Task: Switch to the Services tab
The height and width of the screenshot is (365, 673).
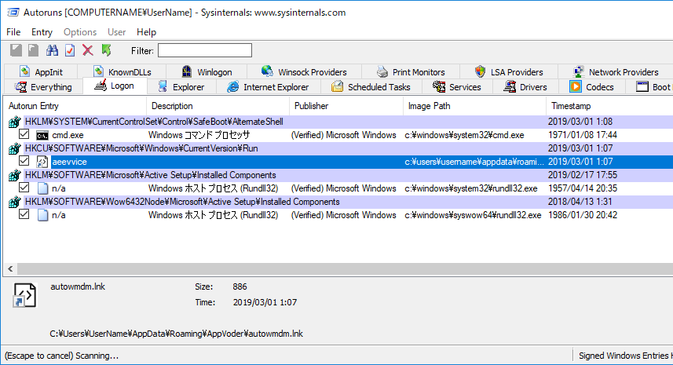Action: pos(457,87)
